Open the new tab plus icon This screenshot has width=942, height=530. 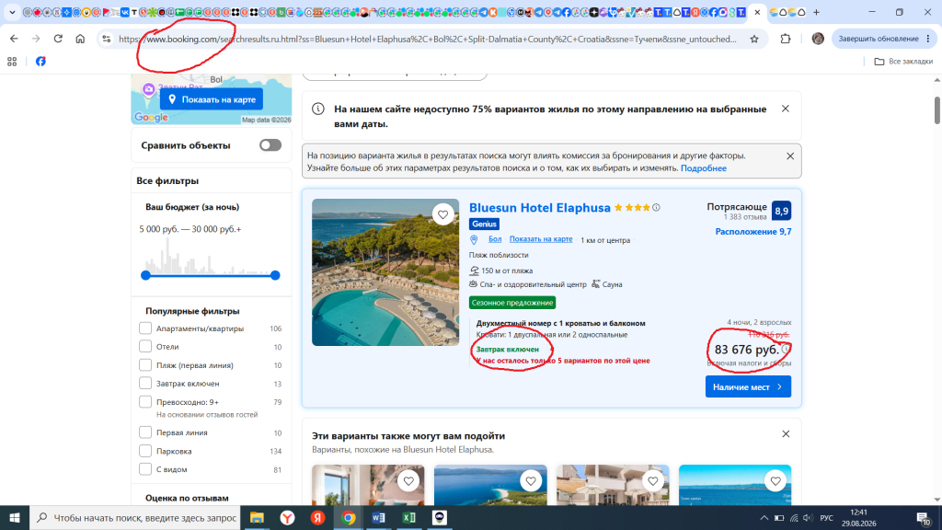(816, 12)
